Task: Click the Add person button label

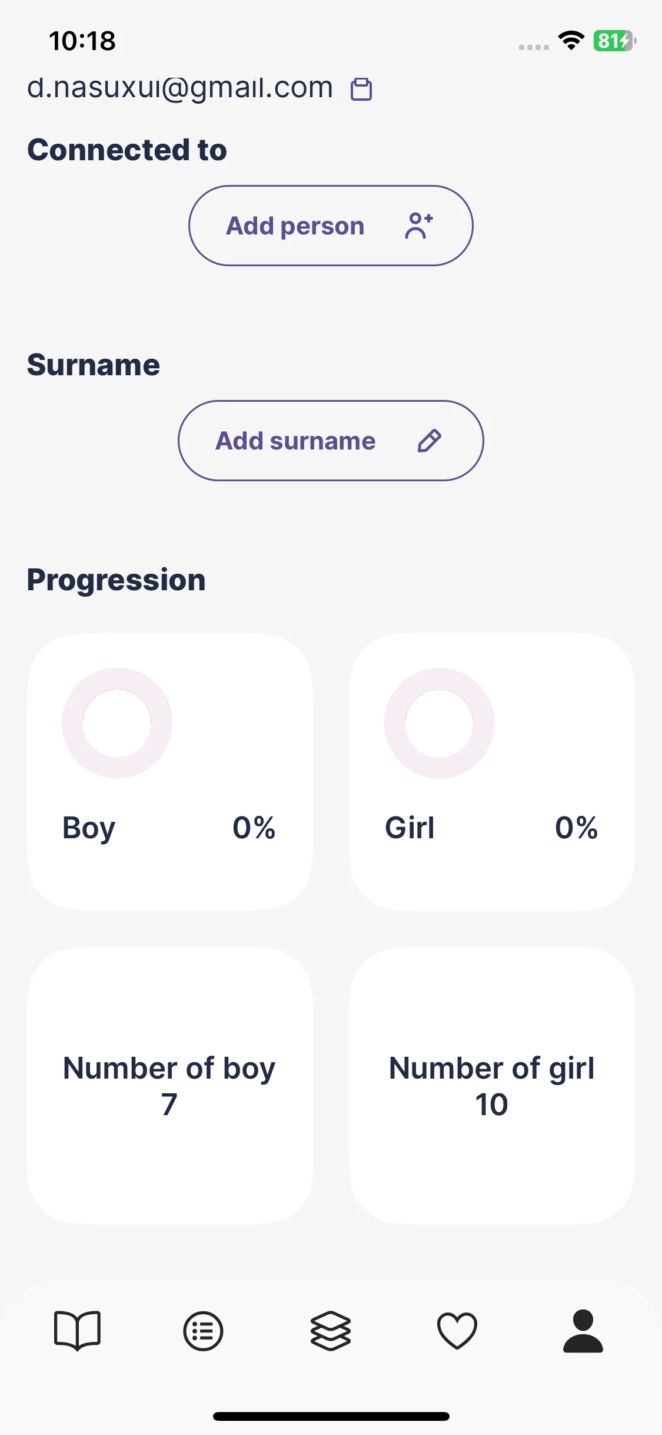Action: (x=295, y=226)
